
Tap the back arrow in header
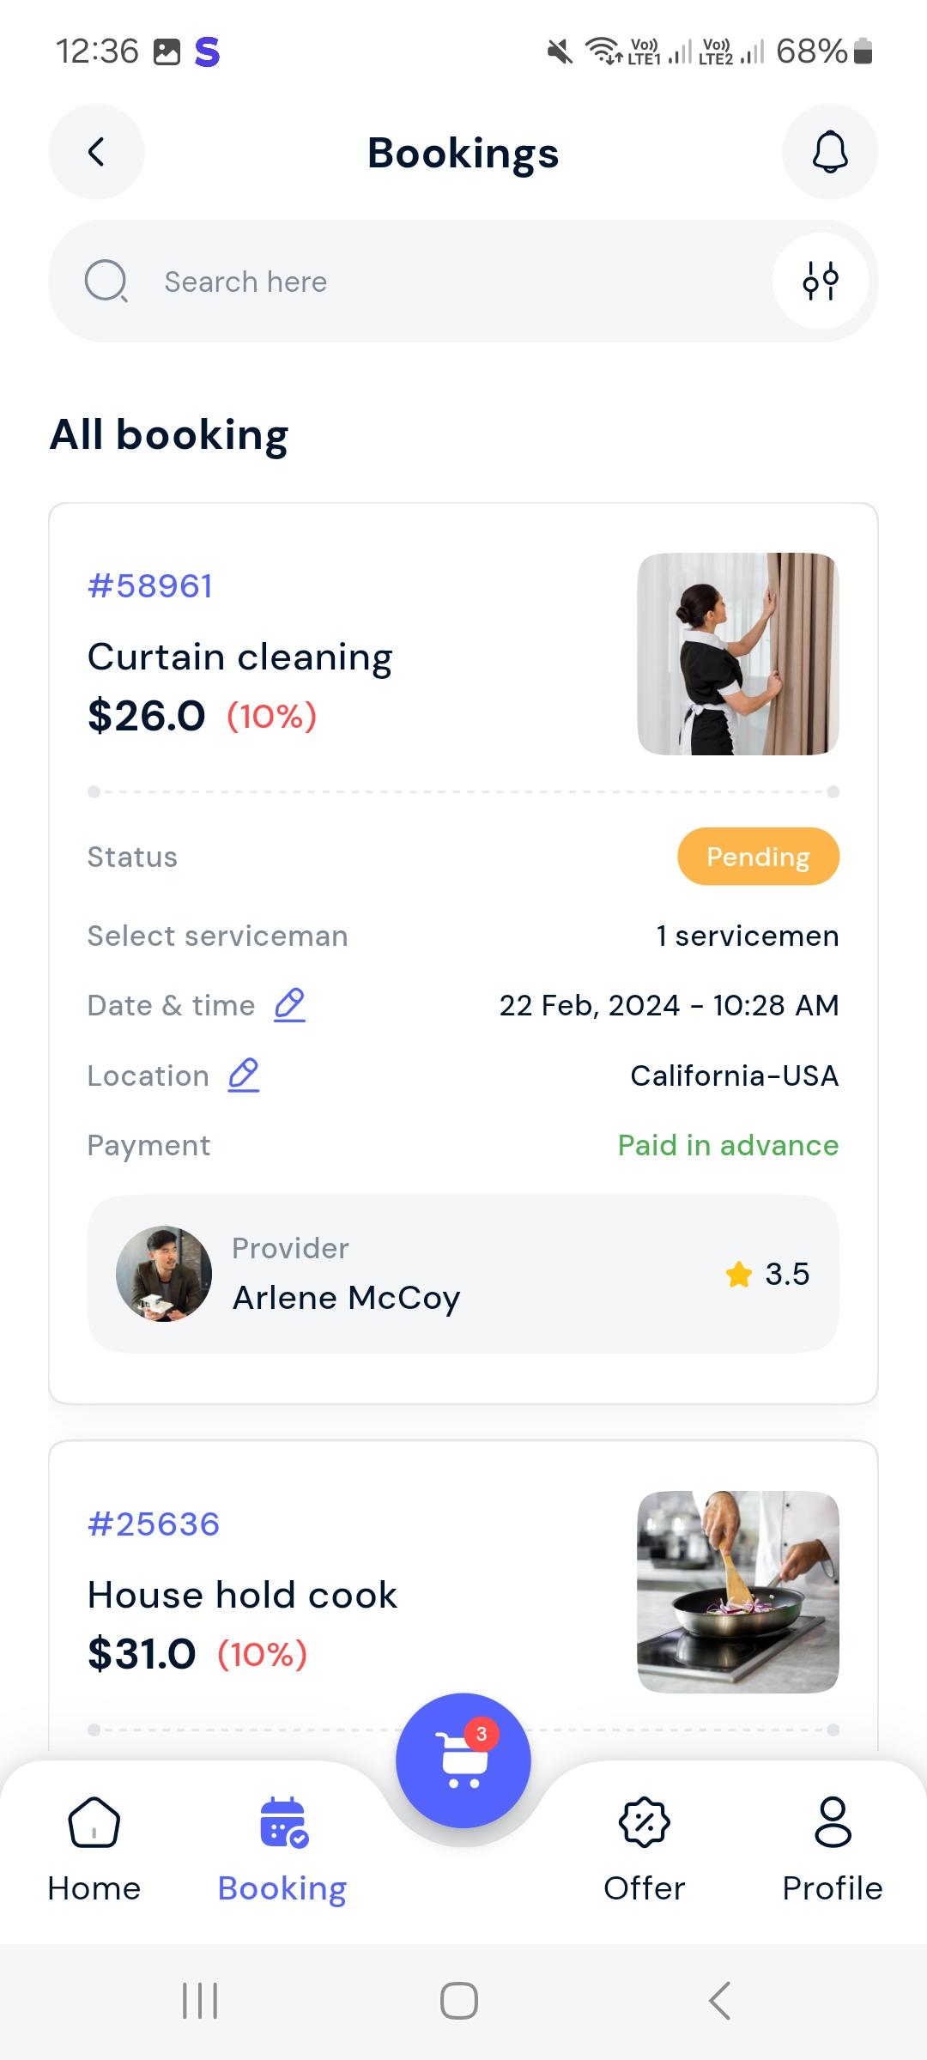click(x=96, y=152)
